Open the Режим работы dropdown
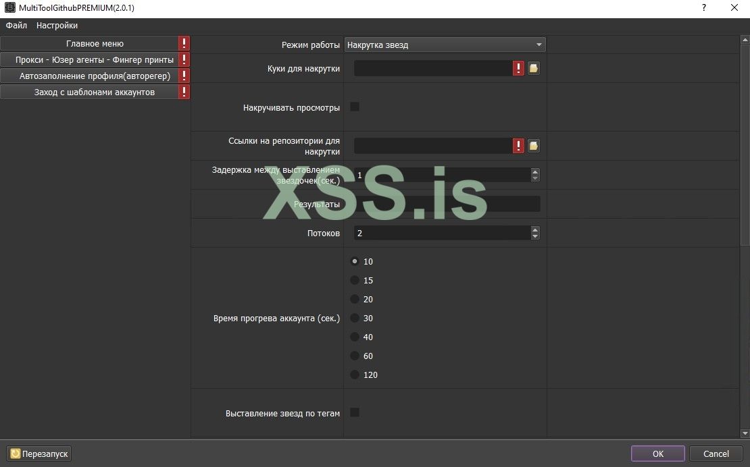750x467 pixels. 445,45
